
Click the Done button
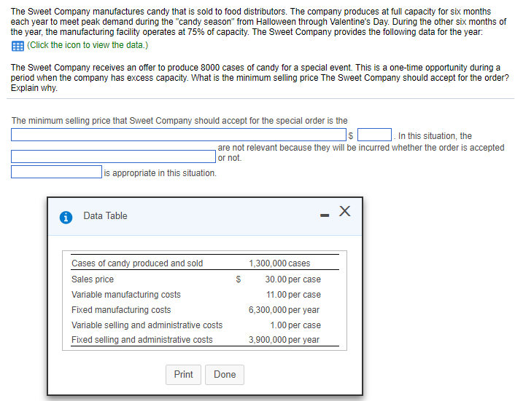pyautogui.click(x=225, y=375)
